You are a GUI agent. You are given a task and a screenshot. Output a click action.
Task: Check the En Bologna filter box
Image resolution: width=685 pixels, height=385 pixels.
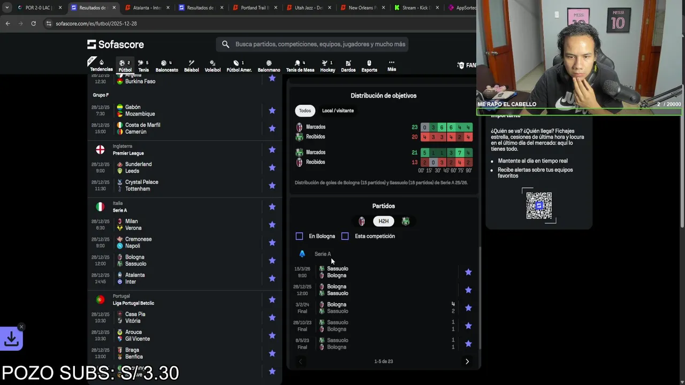coord(299,236)
